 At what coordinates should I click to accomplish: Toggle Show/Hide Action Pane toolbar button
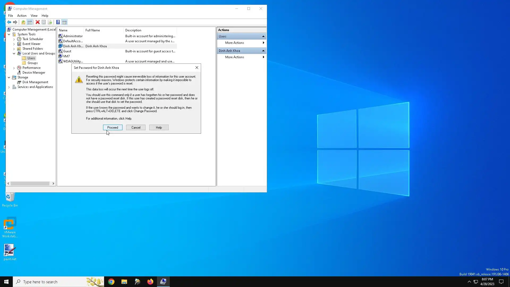65,22
